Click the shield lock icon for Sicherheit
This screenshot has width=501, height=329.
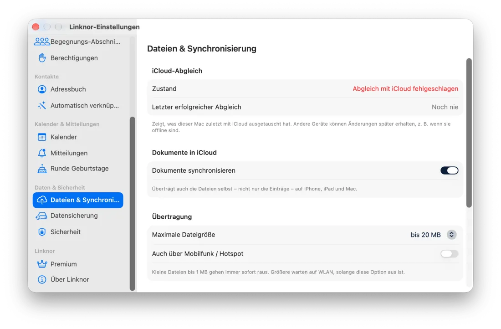coord(42,232)
